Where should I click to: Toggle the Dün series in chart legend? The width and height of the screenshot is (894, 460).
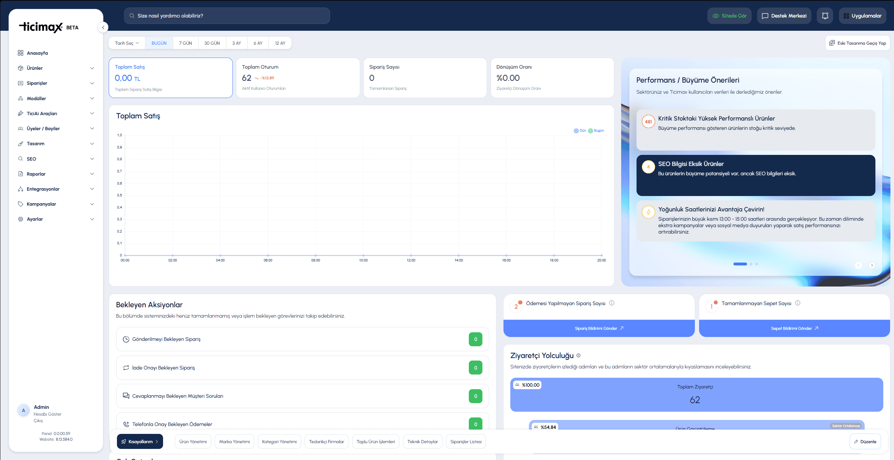[580, 131]
